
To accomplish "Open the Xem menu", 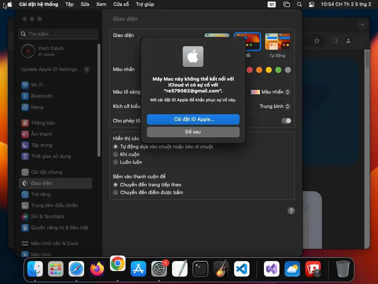I will (101, 4).
